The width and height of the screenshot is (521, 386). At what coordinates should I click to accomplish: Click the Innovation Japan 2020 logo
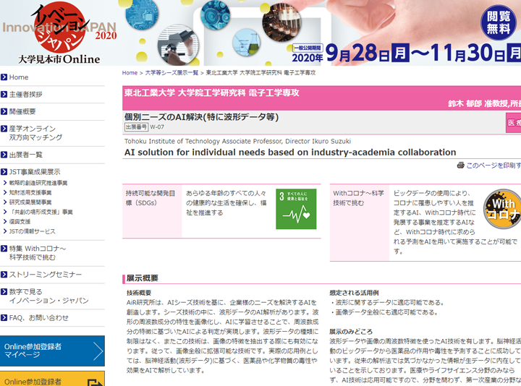(x=59, y=33)
